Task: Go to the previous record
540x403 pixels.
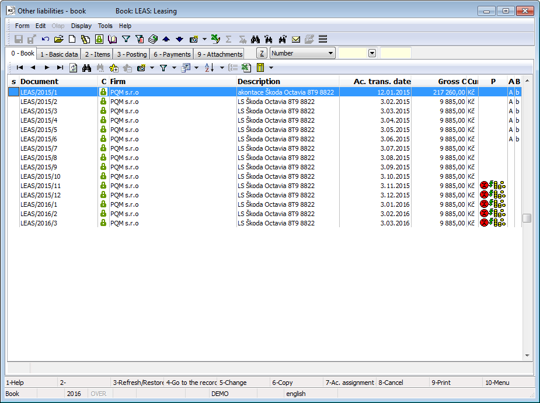Action: [33, 68]
